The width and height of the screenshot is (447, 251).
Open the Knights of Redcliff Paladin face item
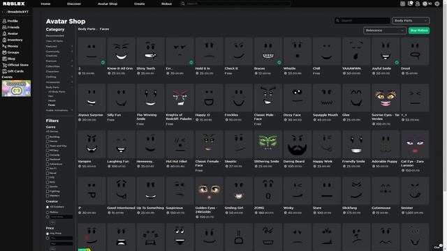point(179,98)
